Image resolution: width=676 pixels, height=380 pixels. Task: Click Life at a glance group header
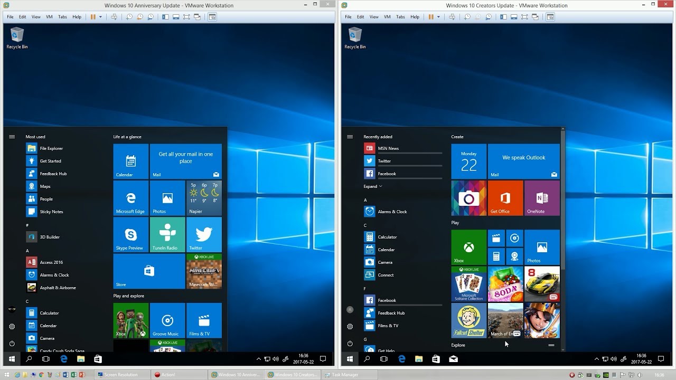coord(127,137)
